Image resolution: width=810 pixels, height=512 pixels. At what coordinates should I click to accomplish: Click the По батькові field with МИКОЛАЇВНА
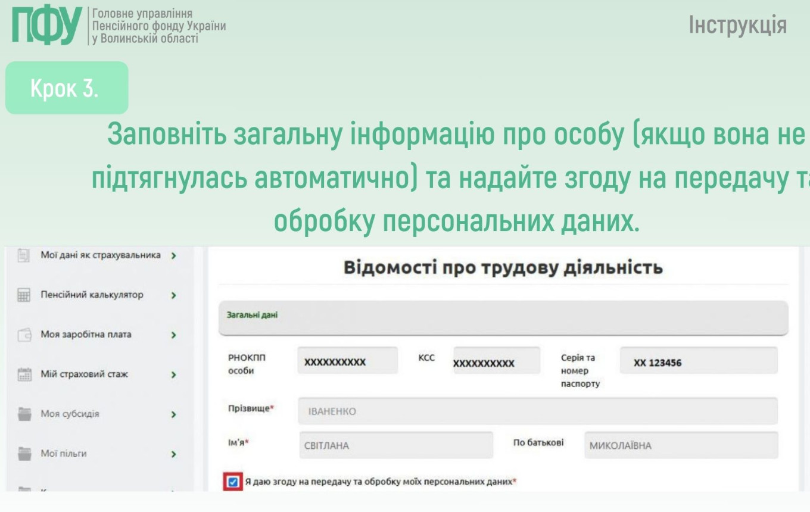(x=681, y=446)
